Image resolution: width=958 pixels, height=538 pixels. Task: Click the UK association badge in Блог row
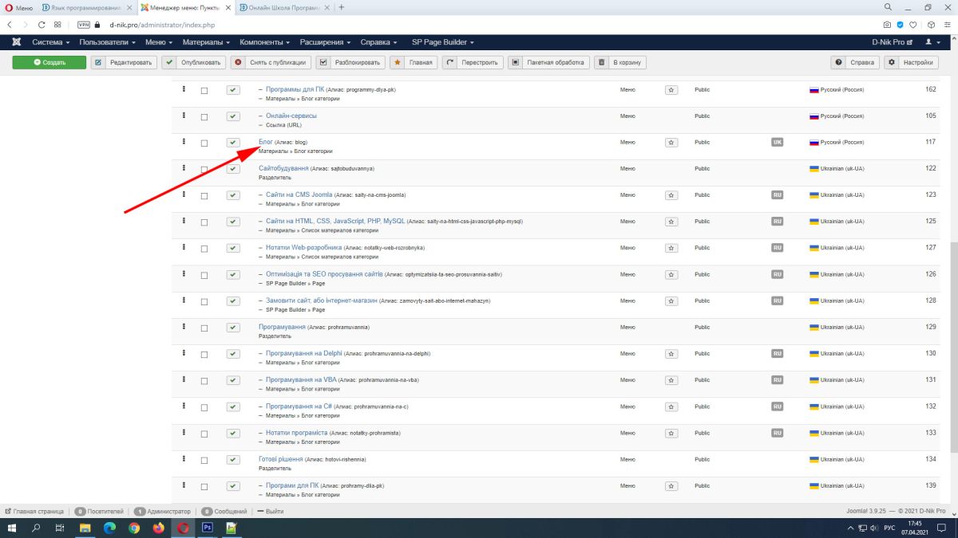click(777, 142)
